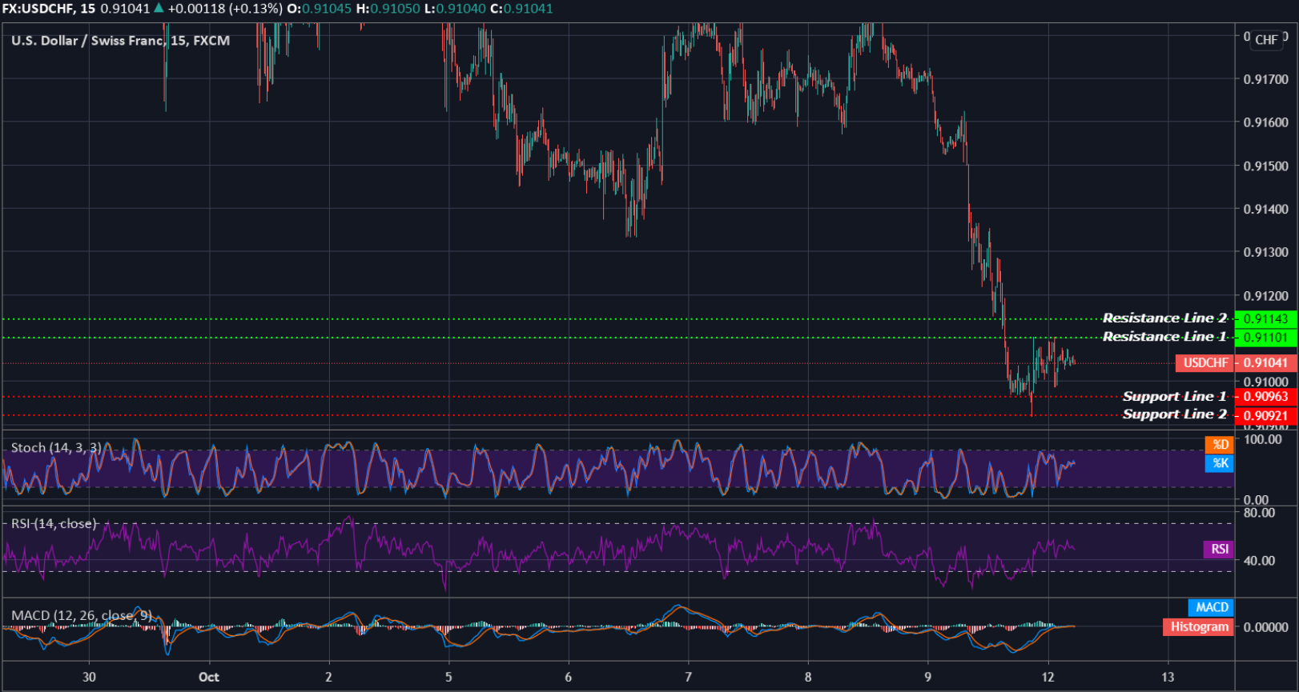Select the Resistance Line 2 label
Screen dimensions: 1299x692
coord(1164,318)
